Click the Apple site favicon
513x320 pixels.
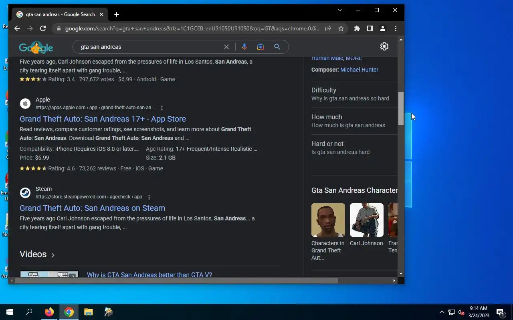pyautogui.click(x=25, y=104)
